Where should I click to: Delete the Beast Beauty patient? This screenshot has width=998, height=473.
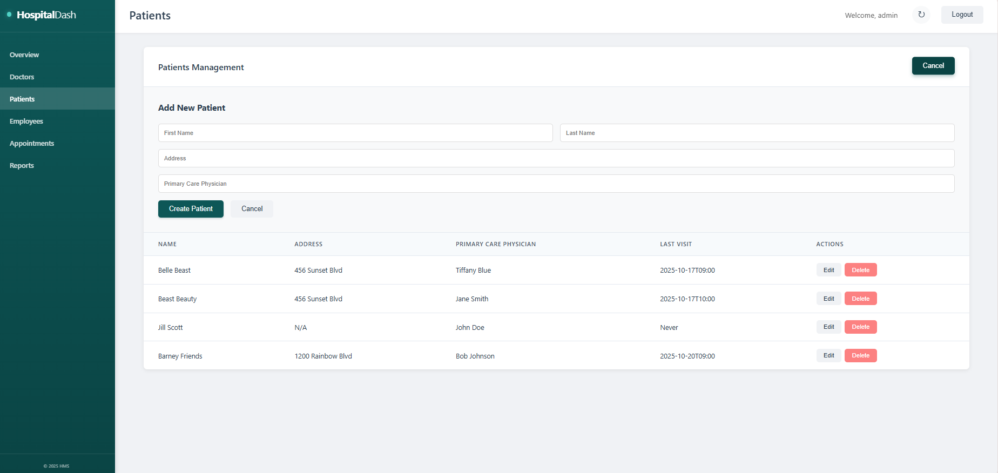click(x=860, y=299)
